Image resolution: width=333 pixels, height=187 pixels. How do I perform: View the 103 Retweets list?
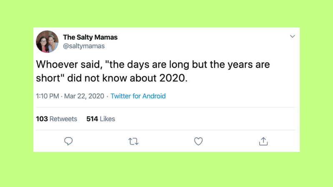pos(57,119)
